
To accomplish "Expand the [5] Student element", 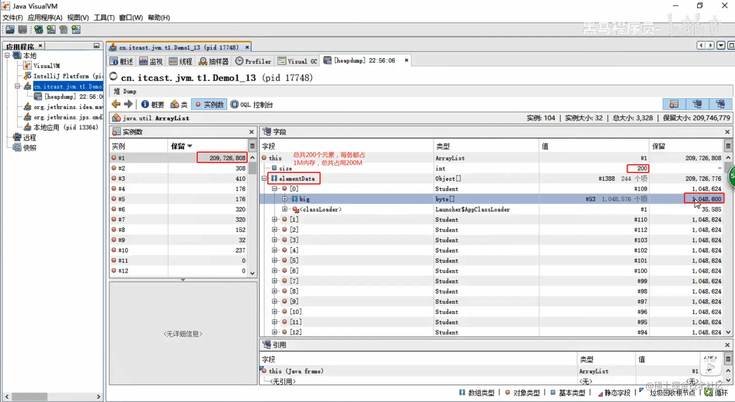I will point(275,261).
